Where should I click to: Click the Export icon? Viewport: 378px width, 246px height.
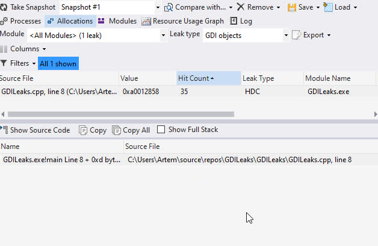296,35
